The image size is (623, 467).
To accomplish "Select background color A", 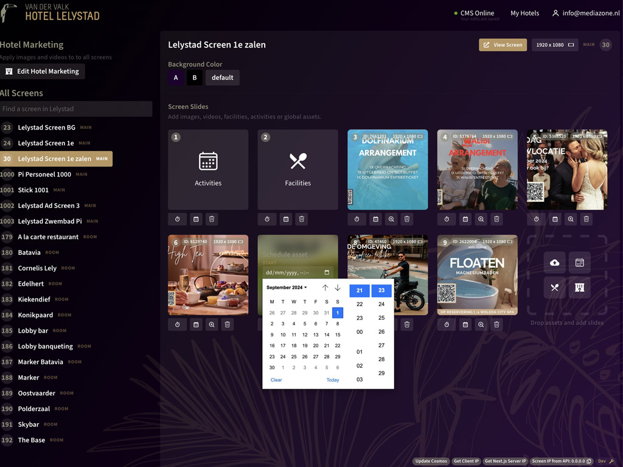I will click(x=176, y=78).
